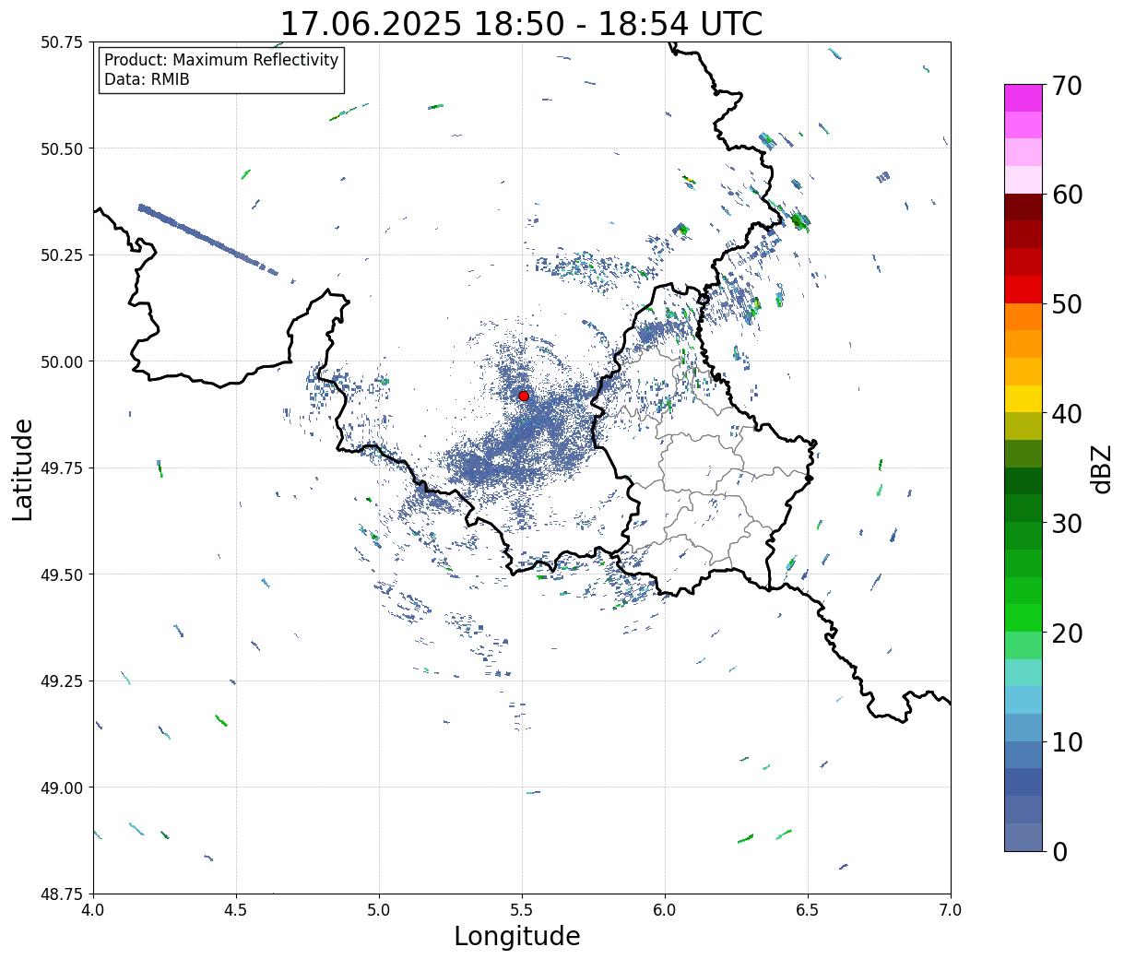The image size is (1124, 959).
Task: Click the latitude tick label 49.50
Action: (63, 574)
